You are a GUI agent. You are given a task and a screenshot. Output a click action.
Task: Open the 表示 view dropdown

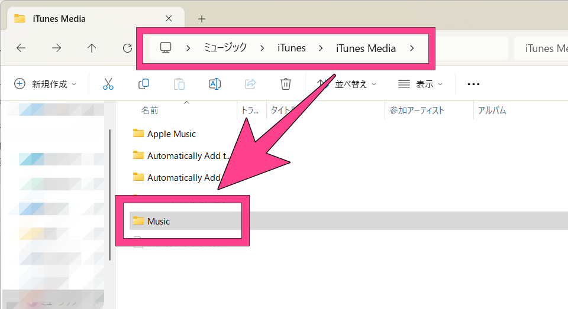pyautogui.click(x=420, y=84)
